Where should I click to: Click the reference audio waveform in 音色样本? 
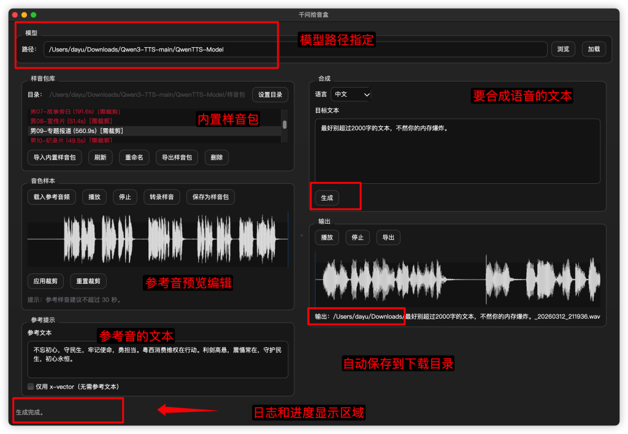pyautogui.click(x=158, y=239)
